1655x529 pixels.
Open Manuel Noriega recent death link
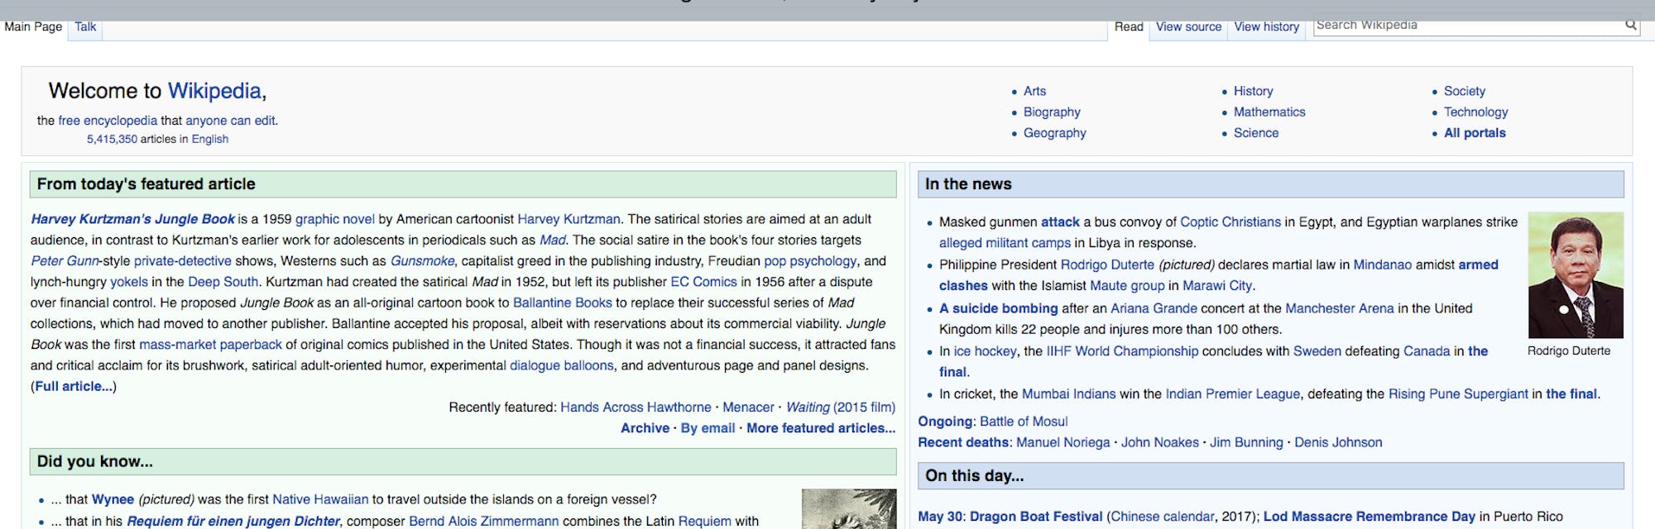1063,443
